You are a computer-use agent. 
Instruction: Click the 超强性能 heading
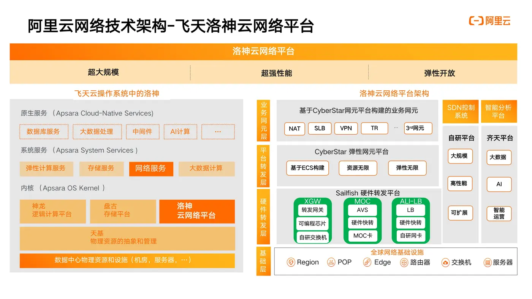point(277,73)
